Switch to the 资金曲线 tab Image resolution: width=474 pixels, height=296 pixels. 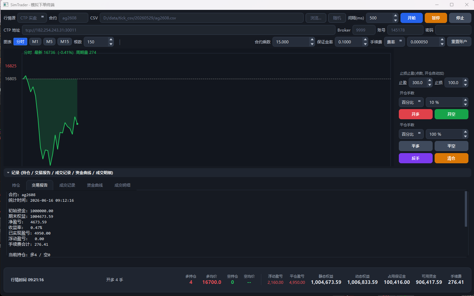(95, 185)
